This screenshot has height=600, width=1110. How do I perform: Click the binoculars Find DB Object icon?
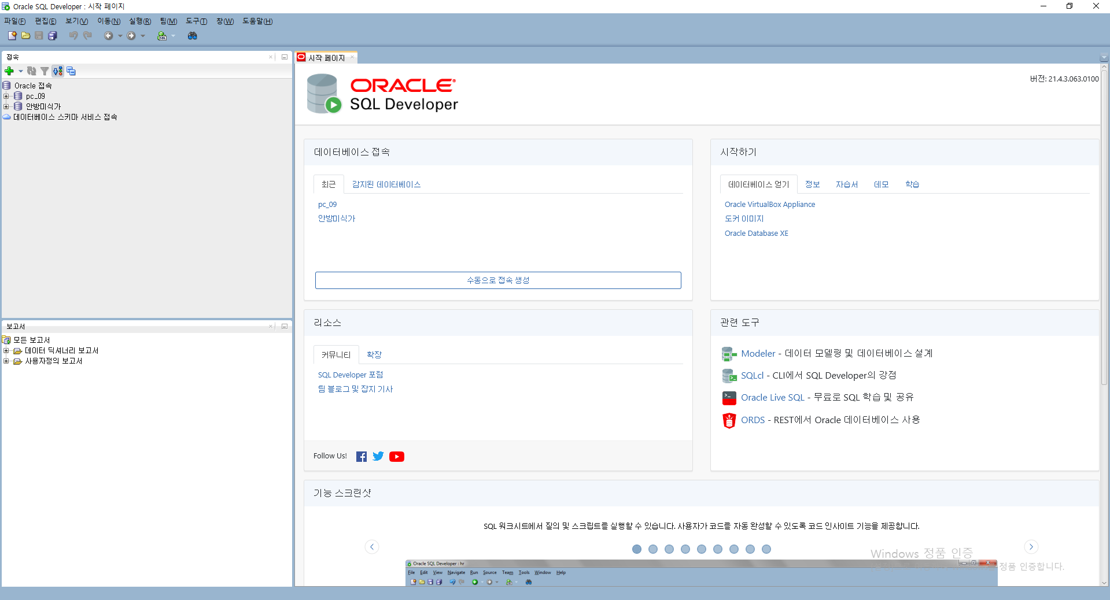click(193, 36)
